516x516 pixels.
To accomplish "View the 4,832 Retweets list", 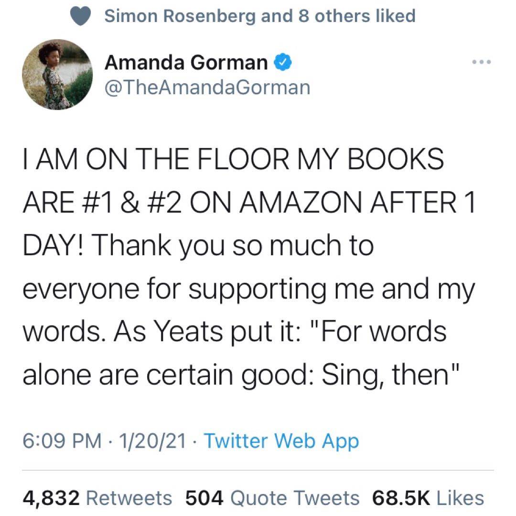I will point(97,498).
